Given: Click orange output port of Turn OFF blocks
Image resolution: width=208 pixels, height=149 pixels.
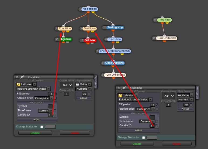Looking at the screenshot, I should coord(113,78).
